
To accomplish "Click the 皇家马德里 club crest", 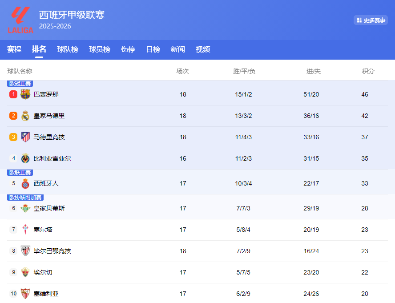I will pos(25,116).
